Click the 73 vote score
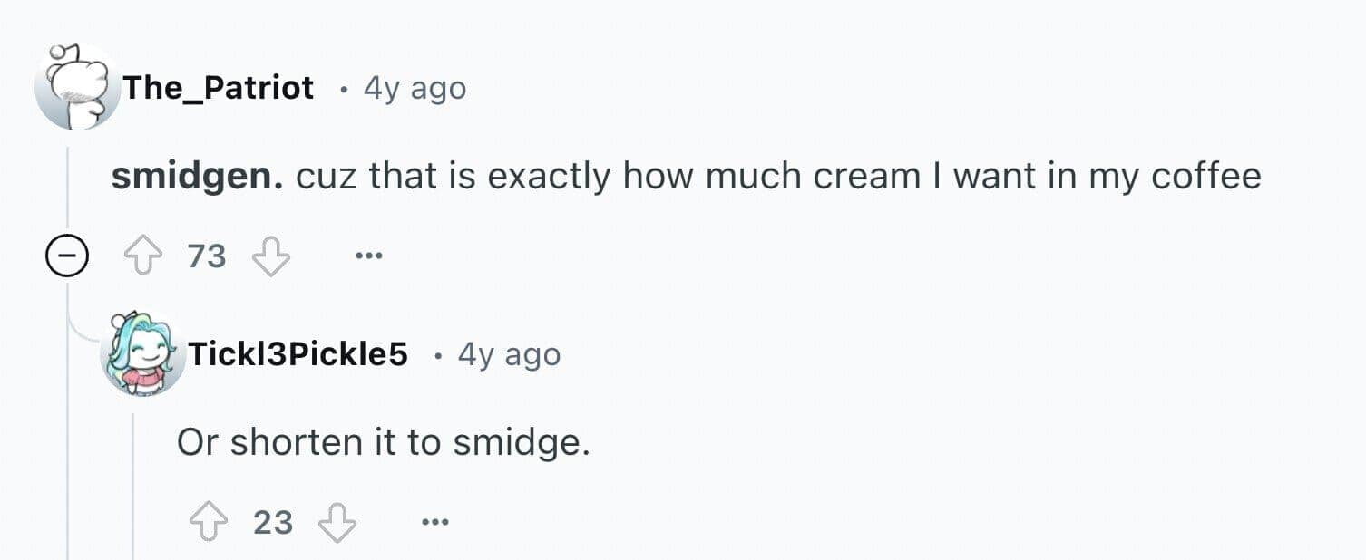1366x560 pixels. click(x=206, y=256)
